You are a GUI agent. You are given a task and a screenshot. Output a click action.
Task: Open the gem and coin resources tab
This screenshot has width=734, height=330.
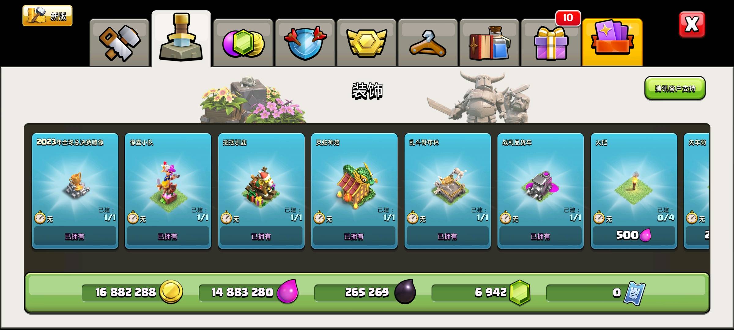tap(243, 42)
